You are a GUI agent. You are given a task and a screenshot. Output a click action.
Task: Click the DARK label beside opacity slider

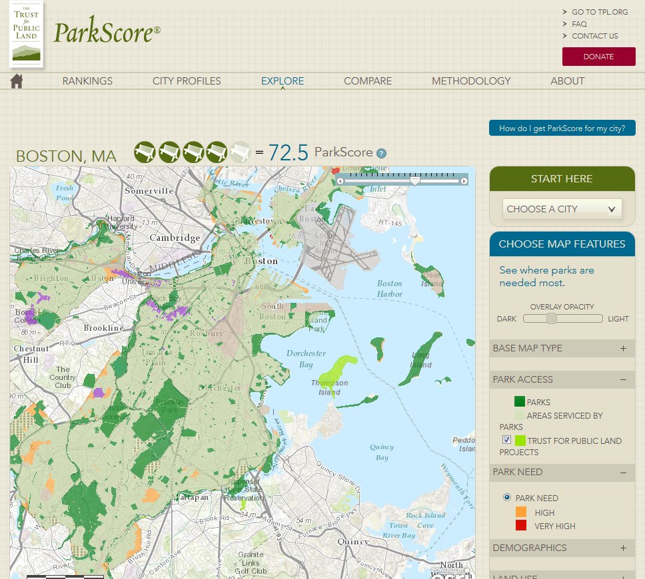[506, 319]
